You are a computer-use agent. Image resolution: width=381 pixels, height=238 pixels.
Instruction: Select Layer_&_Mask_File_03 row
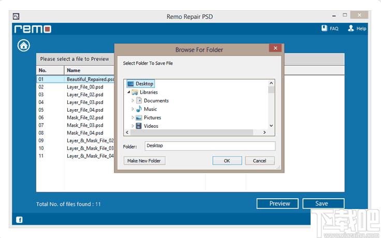[x=76, y=148]
